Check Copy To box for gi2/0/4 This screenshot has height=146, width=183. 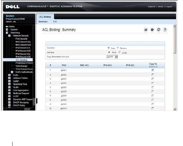(153, 83)
